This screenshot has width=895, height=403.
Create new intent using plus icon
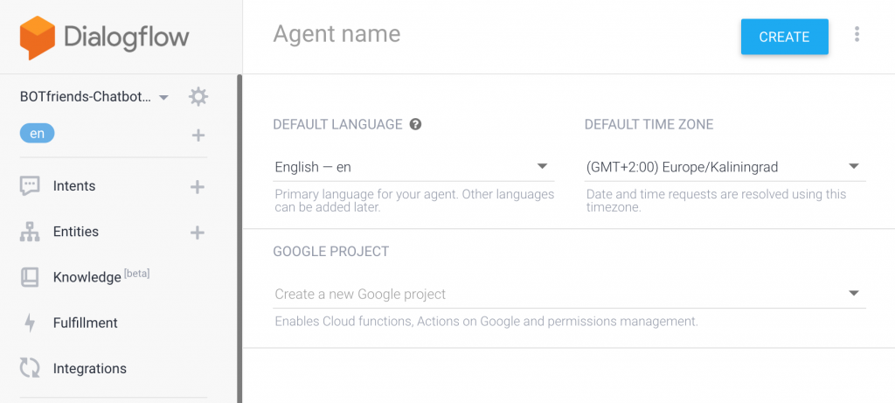[x=197, y=187]
